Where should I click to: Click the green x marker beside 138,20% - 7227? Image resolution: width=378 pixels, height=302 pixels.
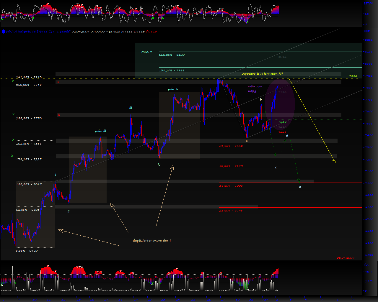pyautogui.click(x=12, y=156)
